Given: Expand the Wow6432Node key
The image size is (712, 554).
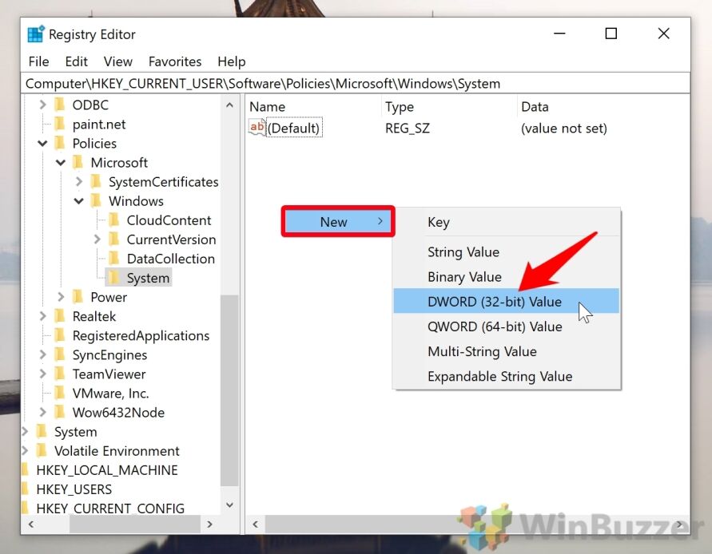Looking at the screenshot, I should (42, 412).
